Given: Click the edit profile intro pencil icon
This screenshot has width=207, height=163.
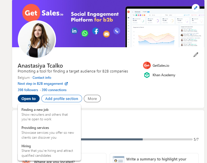Looking at the screenshot, I should pos(196,55).
